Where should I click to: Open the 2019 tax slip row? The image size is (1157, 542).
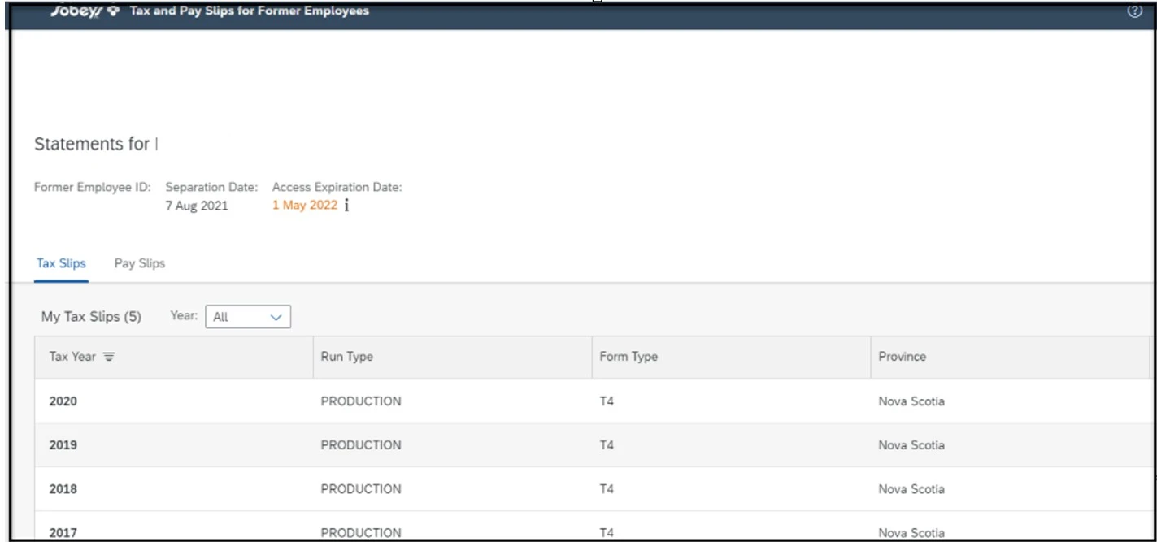pyautogui.click(x=63, y=445)
